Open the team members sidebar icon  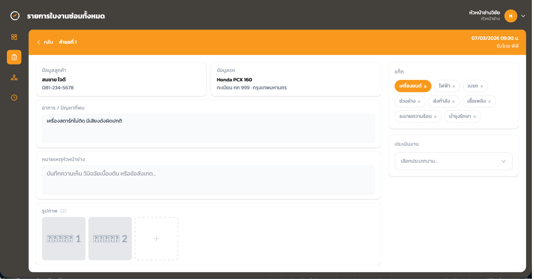(14, 78)
